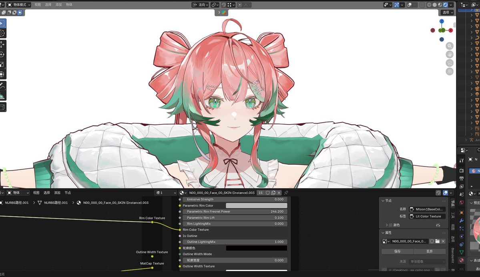Viewport: 480px width, 277px height.
Task: Click the black 轮廓颜色 color swatch
Action: coord(257,248)
